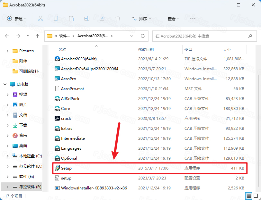Click the Rename icon in toolbar
The image size is (261, 200).
(x=87, y=19)
